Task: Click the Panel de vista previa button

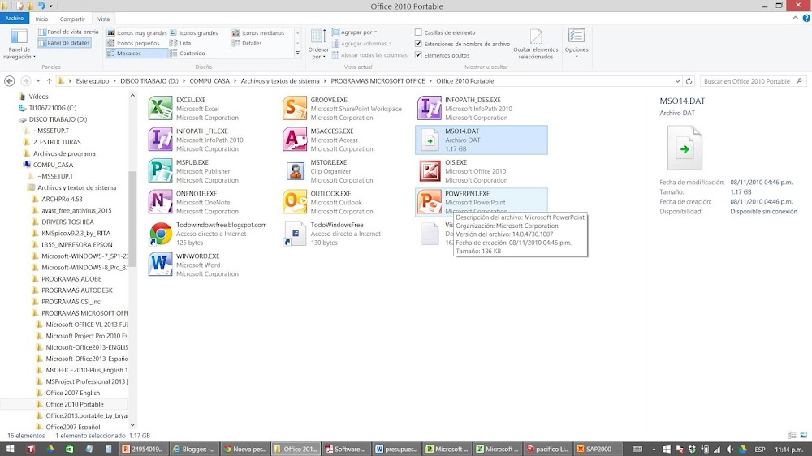Action: tap(68, 32)
